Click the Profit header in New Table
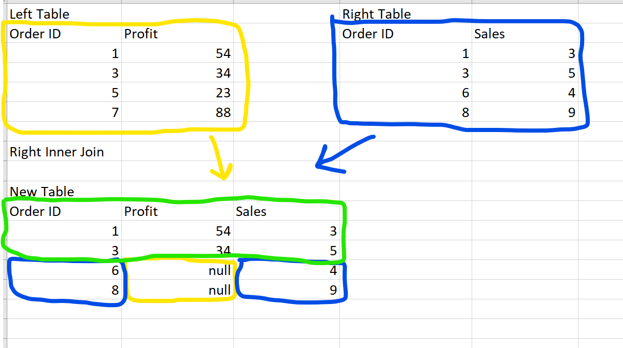 pos(141,211)
